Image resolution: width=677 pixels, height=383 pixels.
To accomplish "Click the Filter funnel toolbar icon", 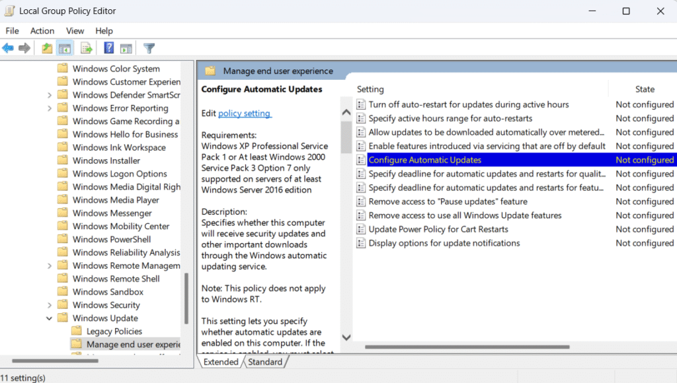I will coord(149,48).
